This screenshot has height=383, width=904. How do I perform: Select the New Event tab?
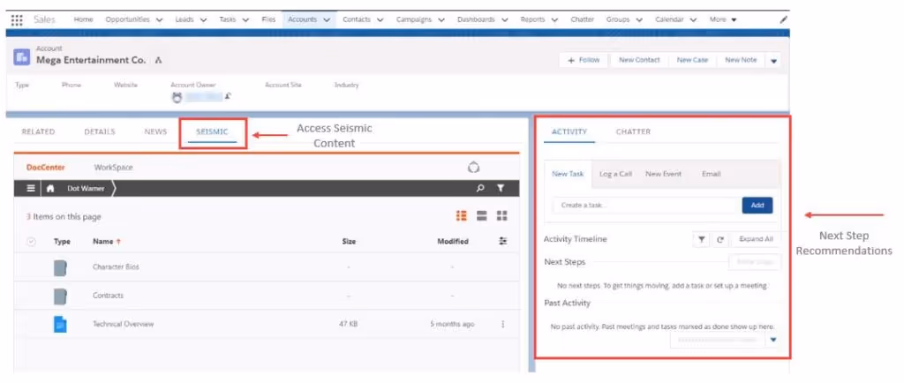(x=663, y=174)
